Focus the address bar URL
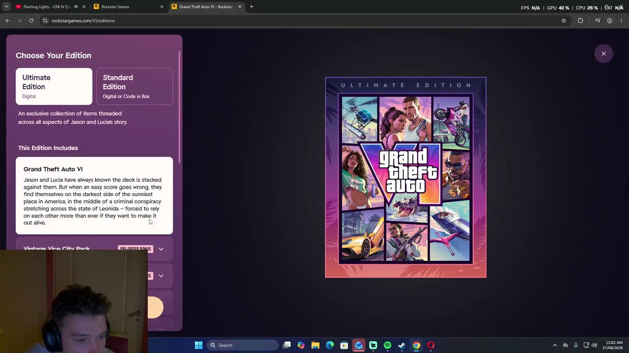 tap(83, 21)
